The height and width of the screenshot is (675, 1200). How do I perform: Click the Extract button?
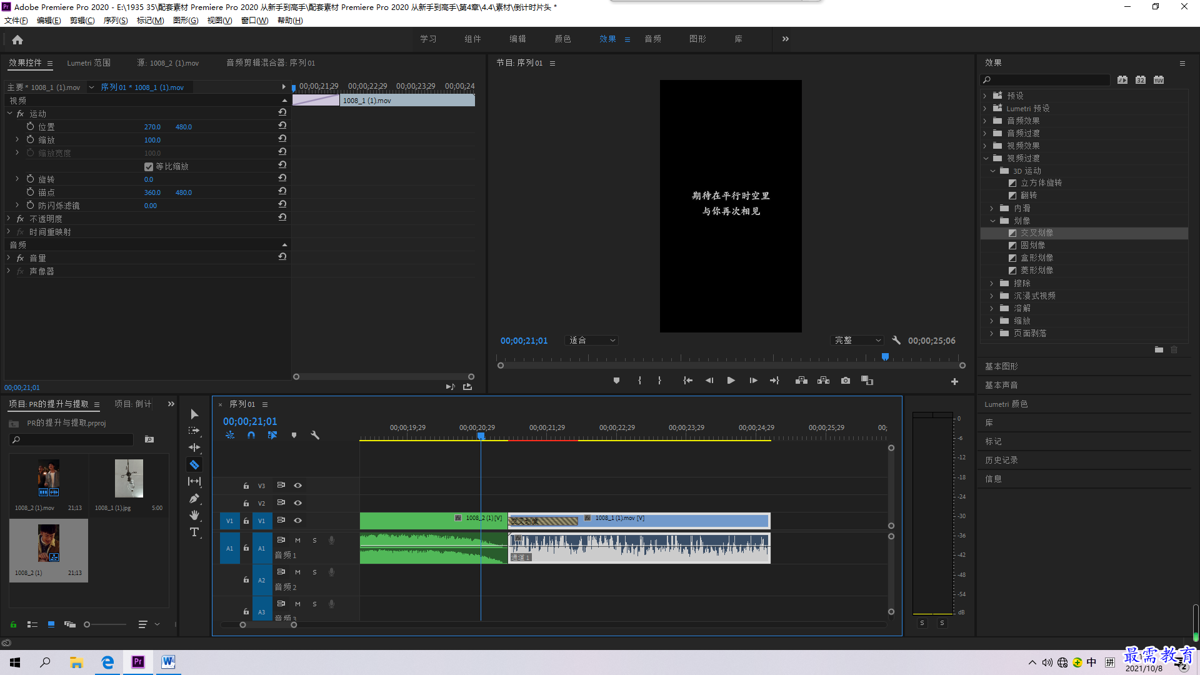pos(823,381)
